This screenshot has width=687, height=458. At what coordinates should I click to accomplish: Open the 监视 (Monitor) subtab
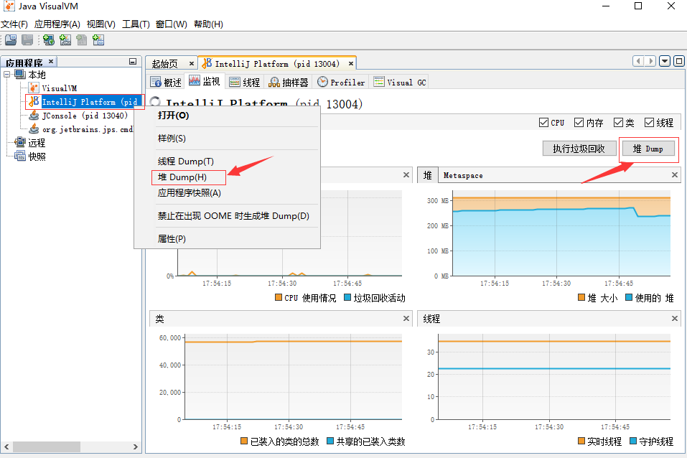coord(205,82)
